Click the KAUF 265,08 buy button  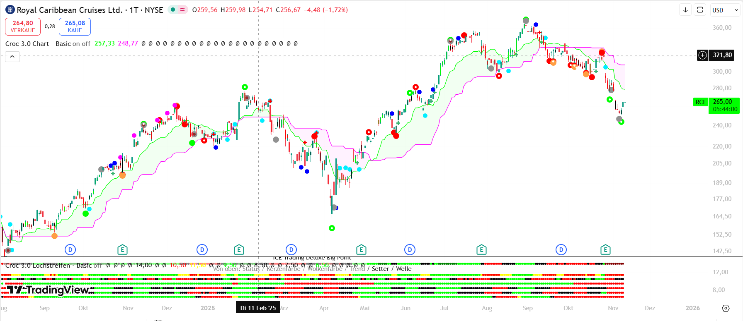pyautogui.click(x=75, y=26)
